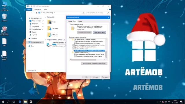The image size is (185, 104).
Task: Launch Microsoft Edge from the taskbar
Action: [x=20, y=102]
